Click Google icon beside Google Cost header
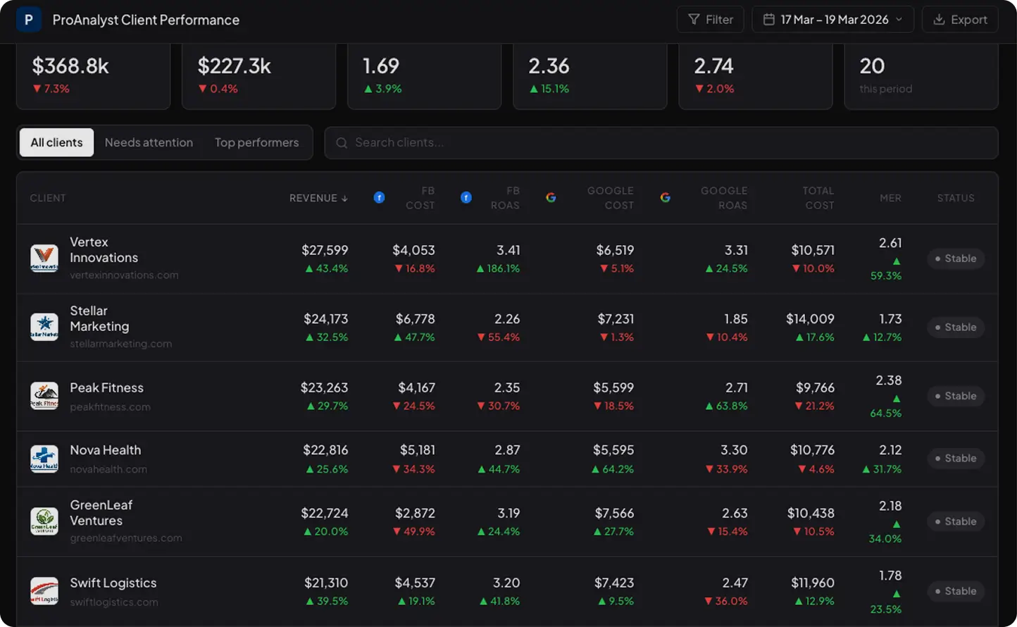 (551, 198)
